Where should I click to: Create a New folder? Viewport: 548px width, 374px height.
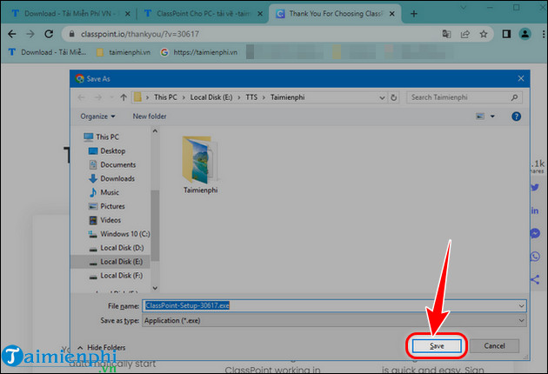[x=150, y=116]
